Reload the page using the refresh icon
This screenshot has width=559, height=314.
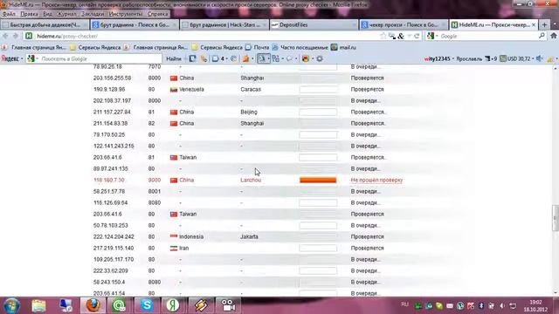pos(417,36)
